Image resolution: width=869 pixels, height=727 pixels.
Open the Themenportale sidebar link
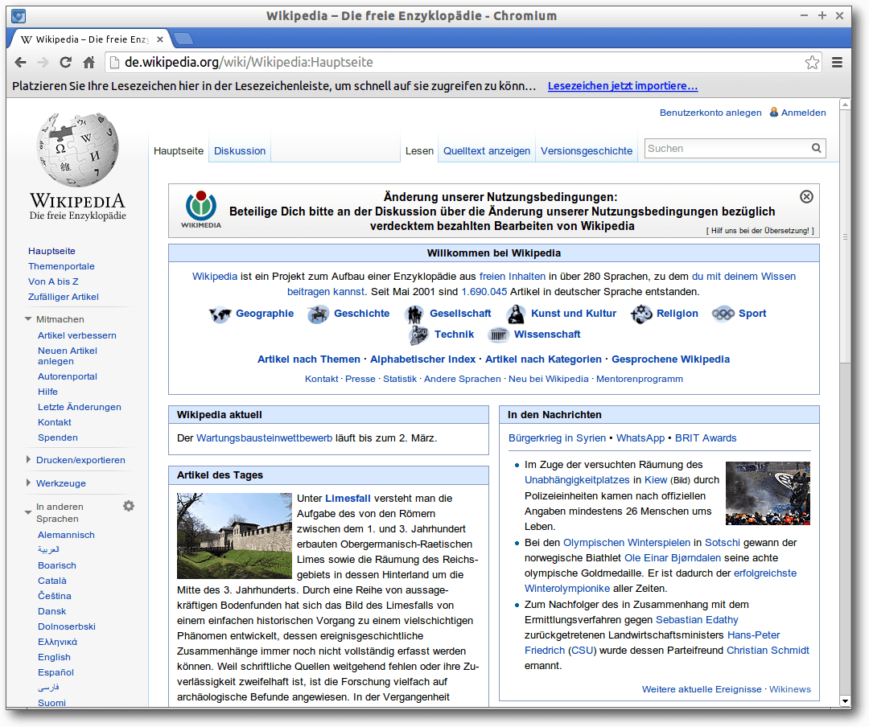[61, 266]
